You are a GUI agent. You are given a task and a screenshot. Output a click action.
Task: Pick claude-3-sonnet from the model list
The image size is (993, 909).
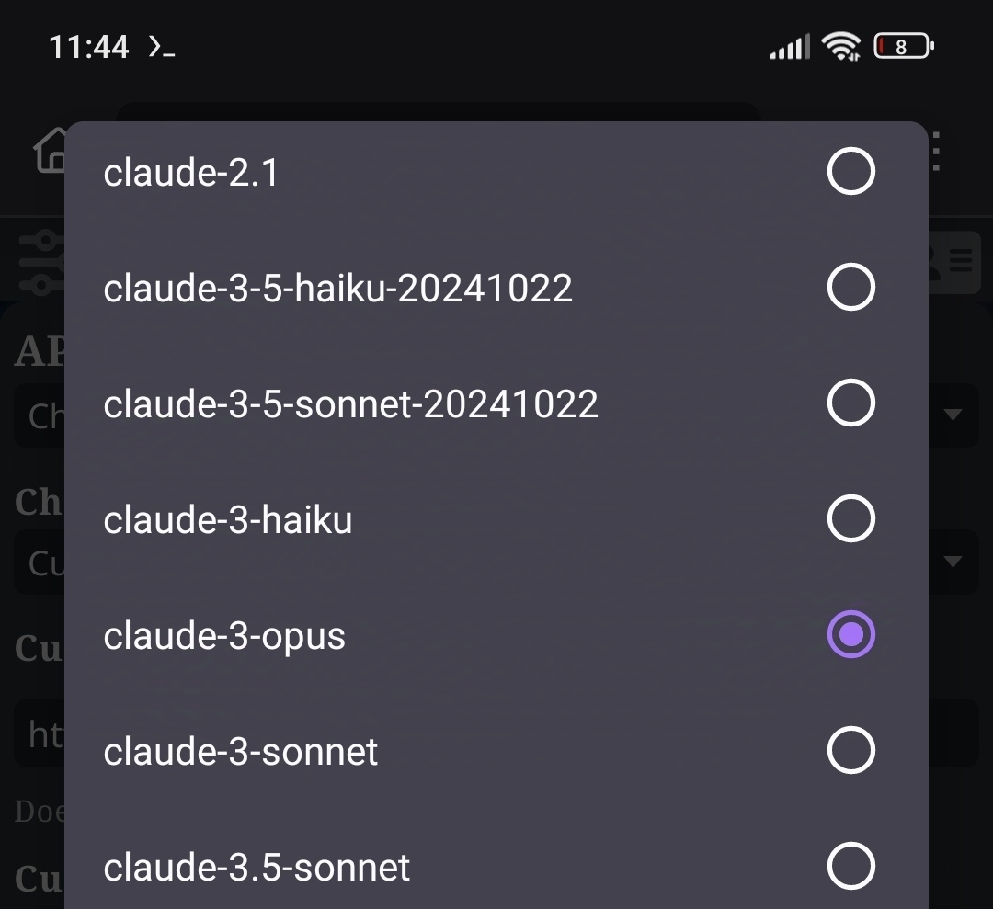496,751
